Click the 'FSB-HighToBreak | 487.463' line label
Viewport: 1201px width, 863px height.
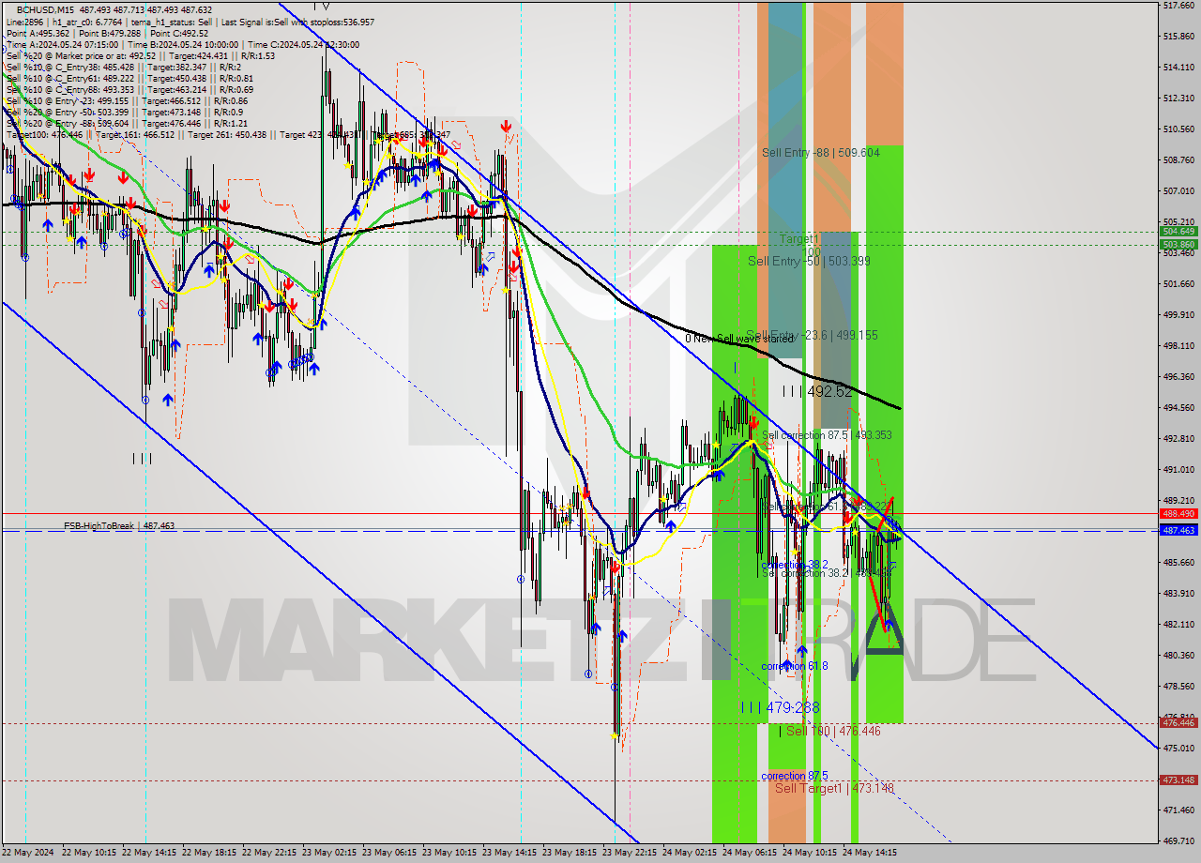click(119, 526)
